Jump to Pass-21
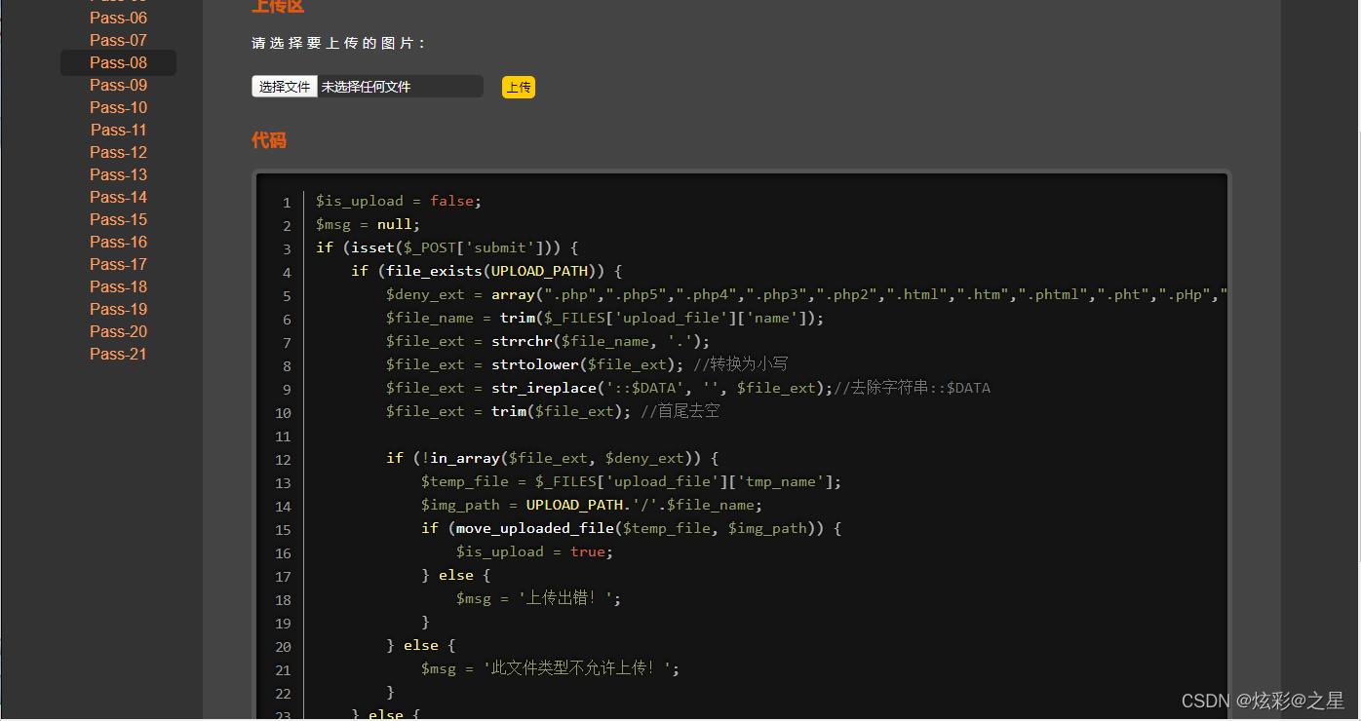Image resolution: width=1361 pixels, height=721 pixels. tap(118, 354)
